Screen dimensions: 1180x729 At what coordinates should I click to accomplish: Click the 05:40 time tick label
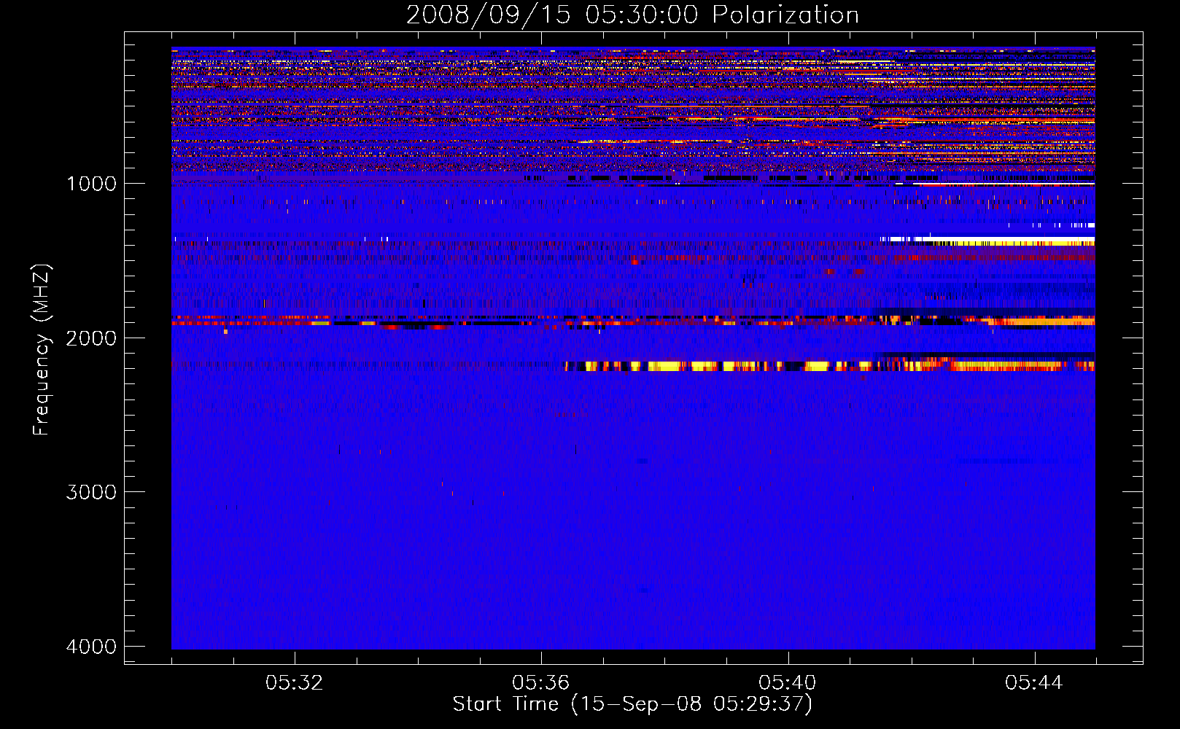coord(787,683)
